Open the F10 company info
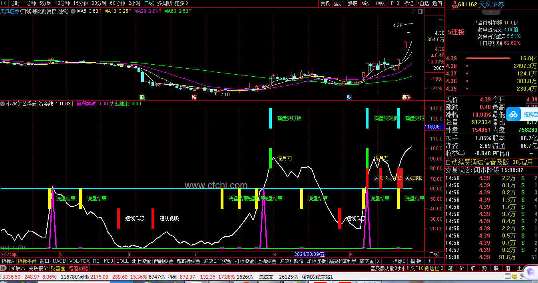The width and height of the screenshot is (538, 283). pyautogui.click(x=395, y=3)
